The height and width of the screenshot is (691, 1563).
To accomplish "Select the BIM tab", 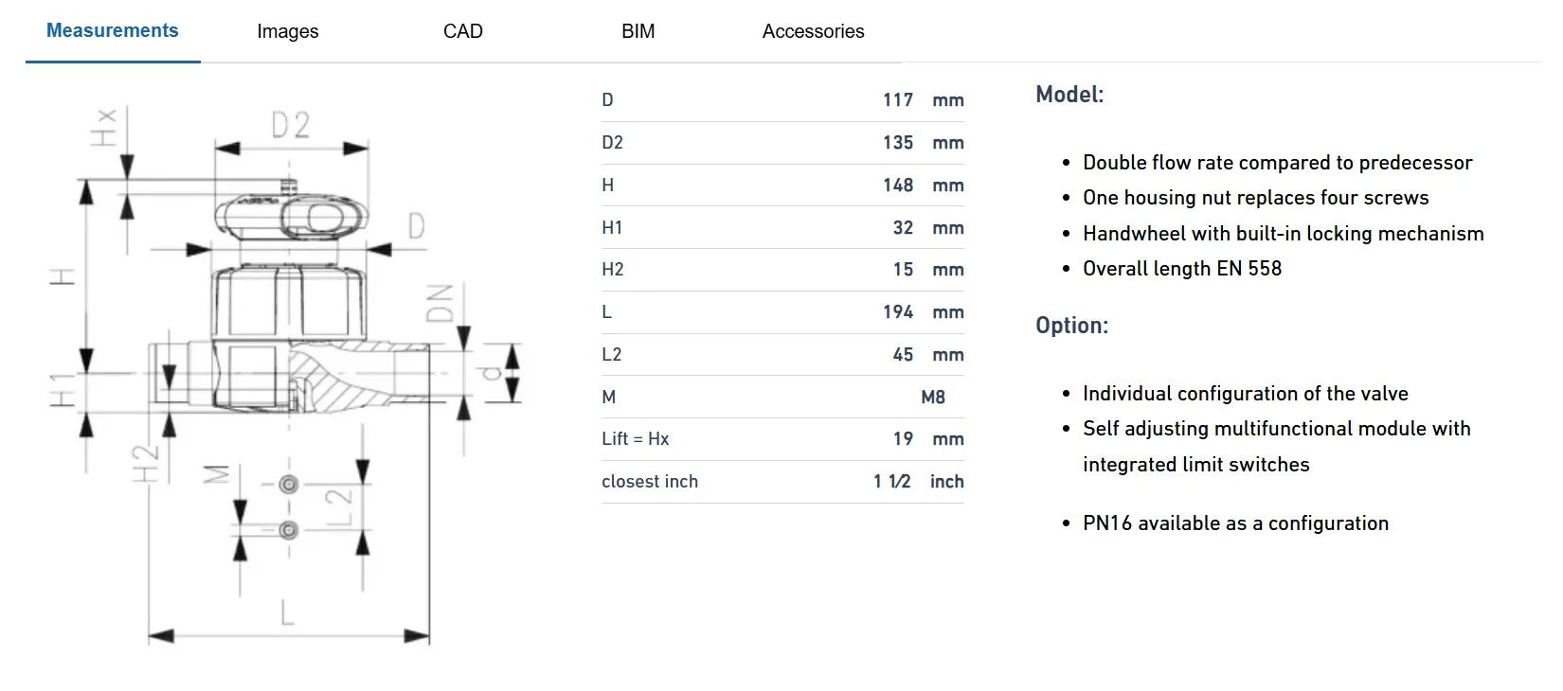I will 638,31.
